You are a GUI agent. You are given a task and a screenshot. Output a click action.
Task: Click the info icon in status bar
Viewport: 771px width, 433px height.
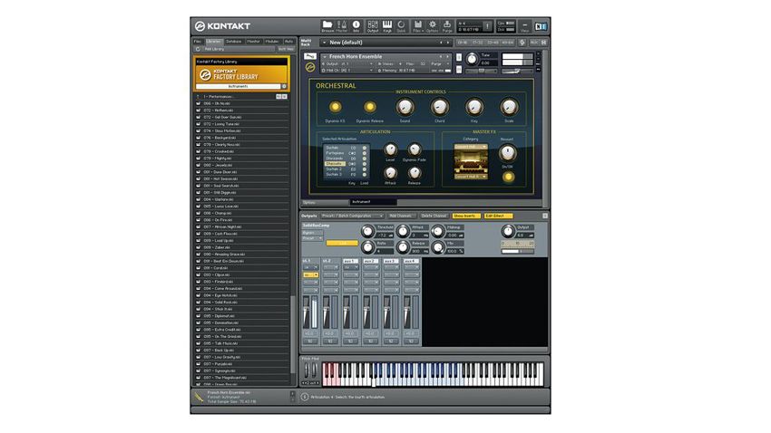(305, 397)
